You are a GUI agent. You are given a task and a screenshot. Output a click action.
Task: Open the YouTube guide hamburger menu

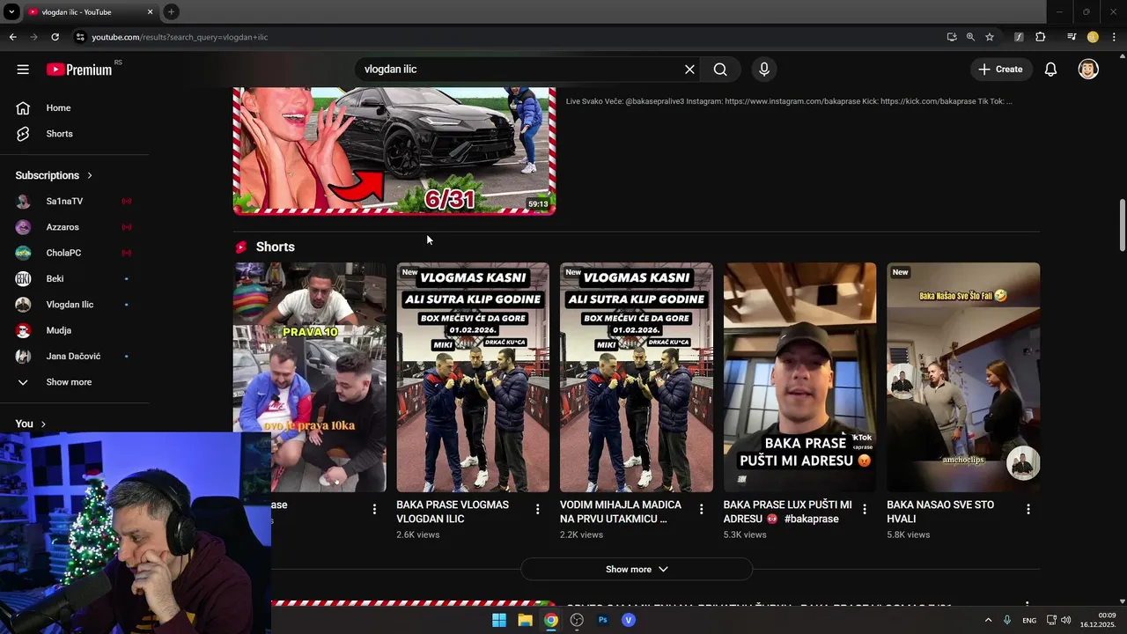click(23, 70)
